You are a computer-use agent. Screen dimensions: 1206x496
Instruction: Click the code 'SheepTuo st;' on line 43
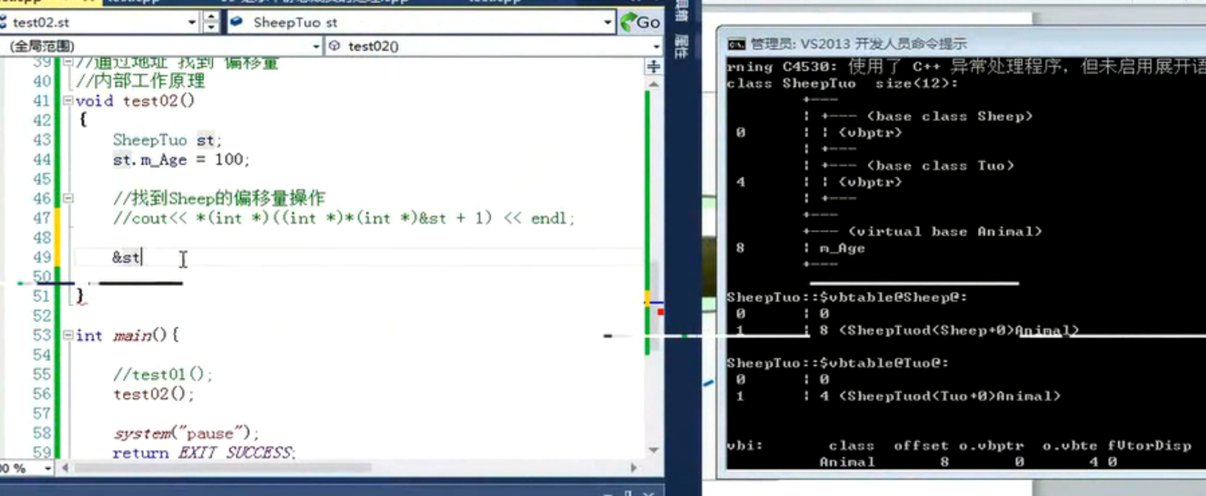point(167,140)
